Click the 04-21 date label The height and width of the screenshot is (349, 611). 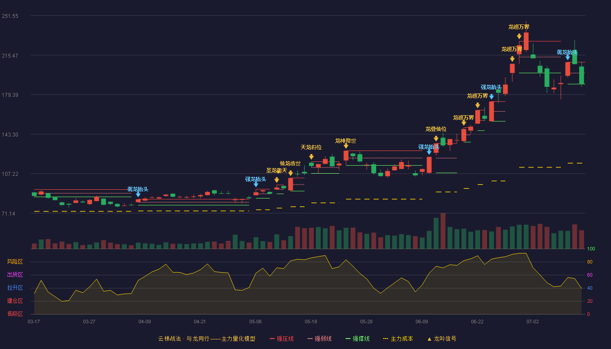point(200,322)
